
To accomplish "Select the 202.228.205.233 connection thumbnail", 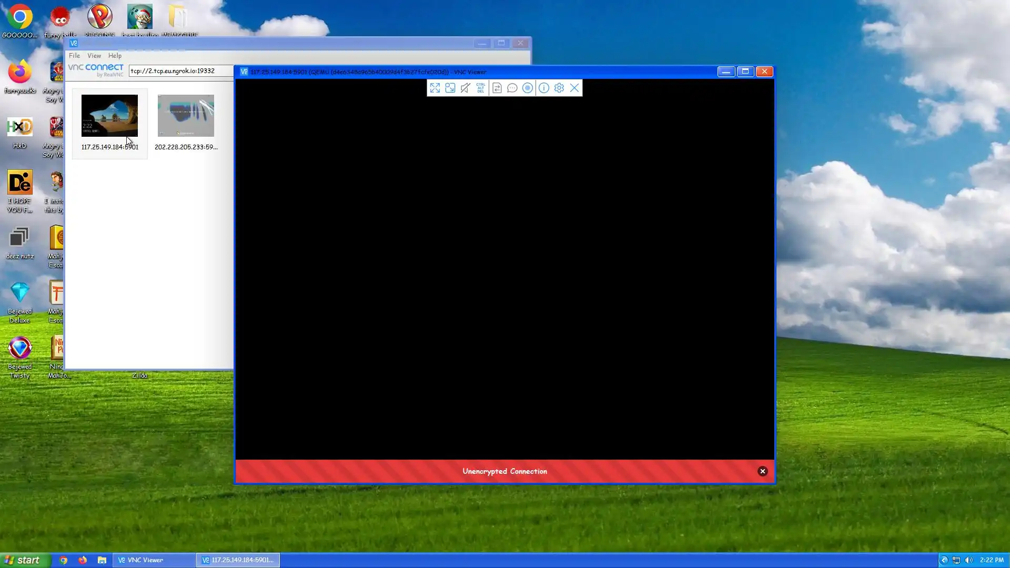I will pos(186,116).
